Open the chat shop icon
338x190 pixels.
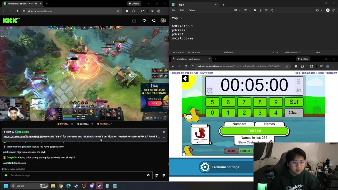coord(157,175)
